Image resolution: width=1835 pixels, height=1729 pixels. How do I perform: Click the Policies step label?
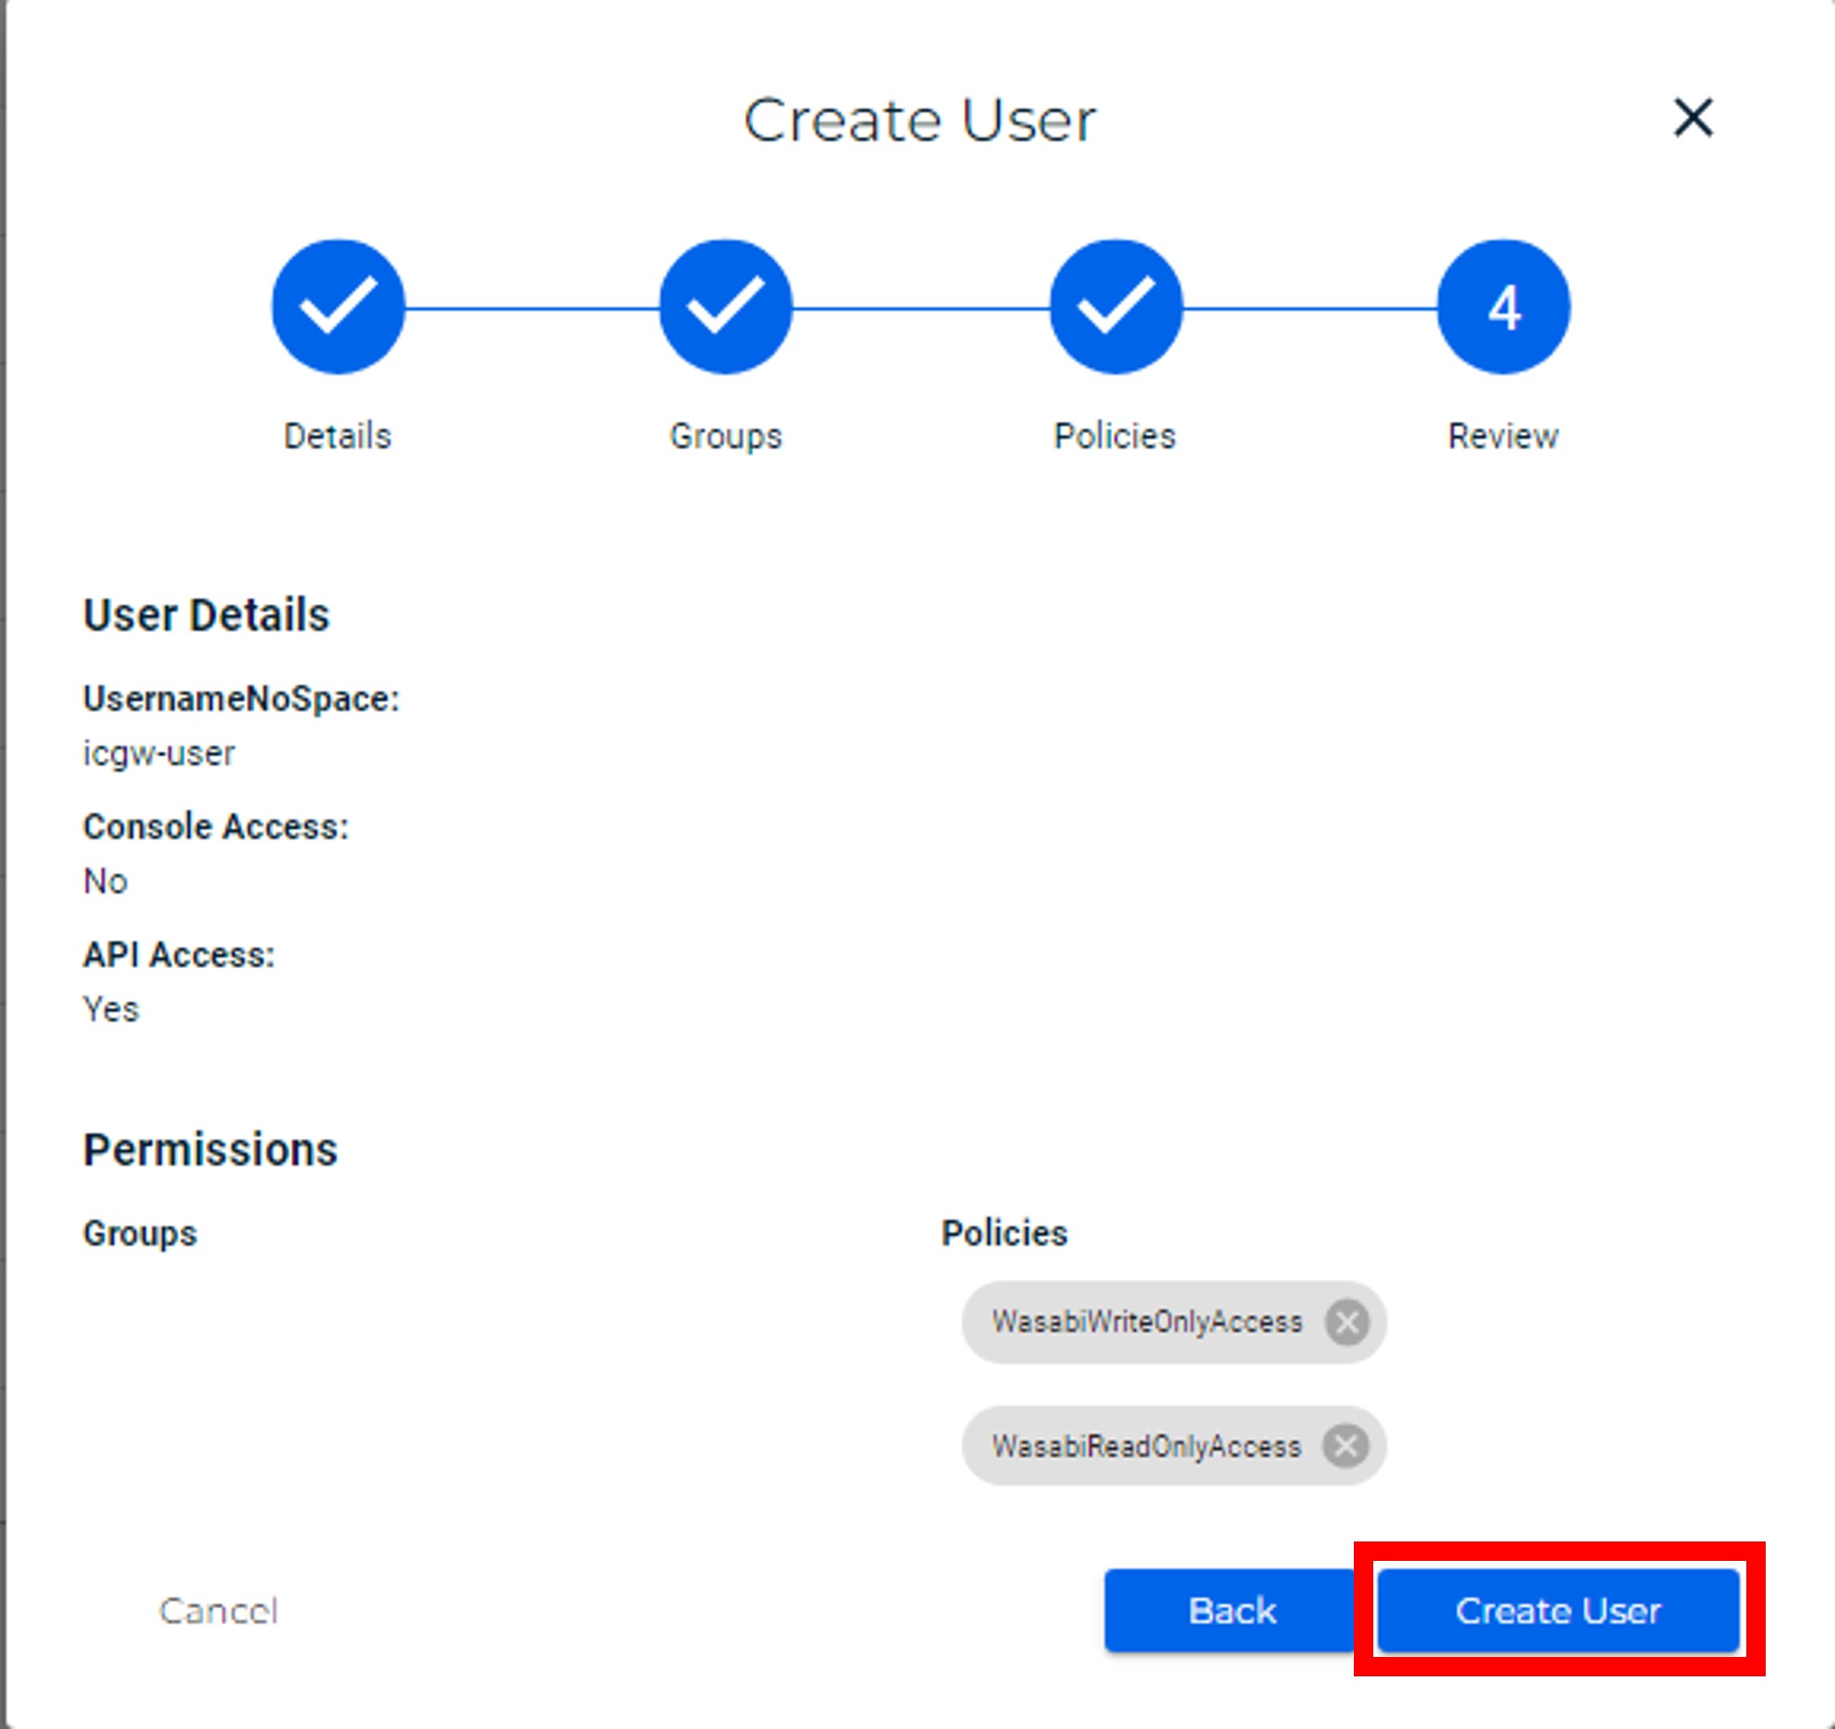(x=1115, y=436)
